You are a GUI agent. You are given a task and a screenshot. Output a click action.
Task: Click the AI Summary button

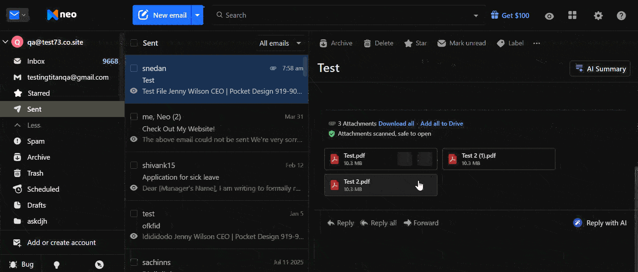coord(600,69)
